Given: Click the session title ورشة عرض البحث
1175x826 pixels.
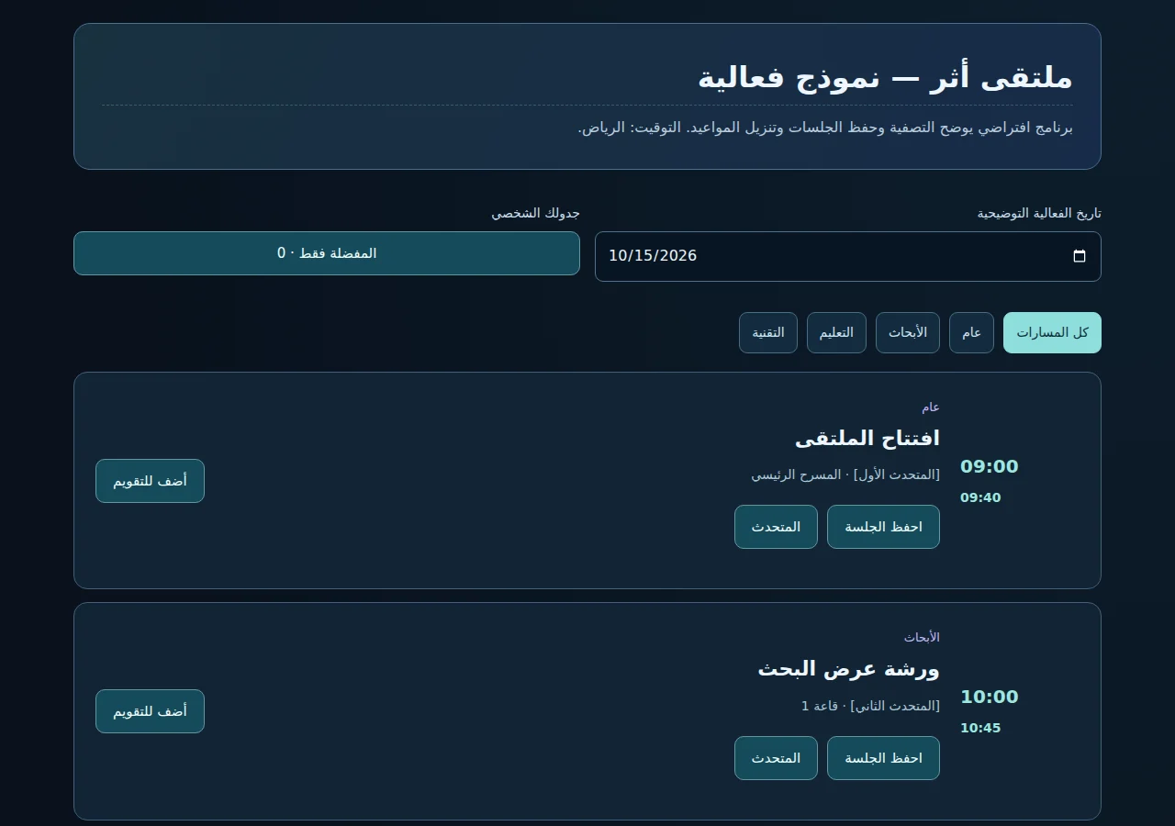Looking at the screenshot, I should click(x=849, y=668).
